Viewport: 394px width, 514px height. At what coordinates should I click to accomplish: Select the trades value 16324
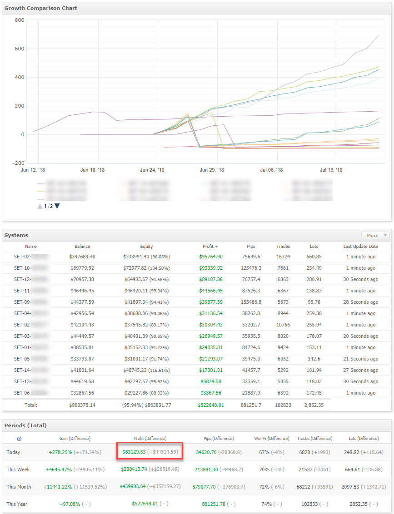283,257
